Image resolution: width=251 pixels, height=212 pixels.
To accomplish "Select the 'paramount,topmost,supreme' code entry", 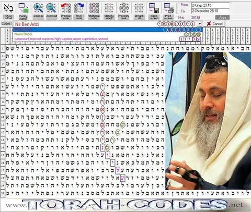I will (x=108, y=39).
